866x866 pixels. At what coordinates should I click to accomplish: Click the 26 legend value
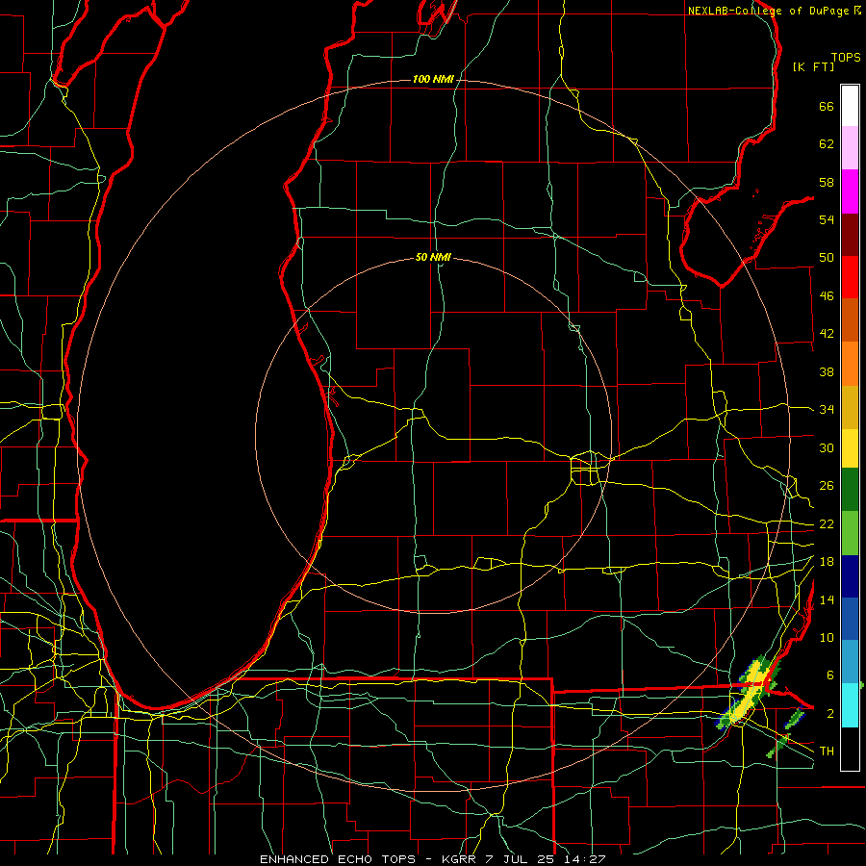tap(827, 486)
